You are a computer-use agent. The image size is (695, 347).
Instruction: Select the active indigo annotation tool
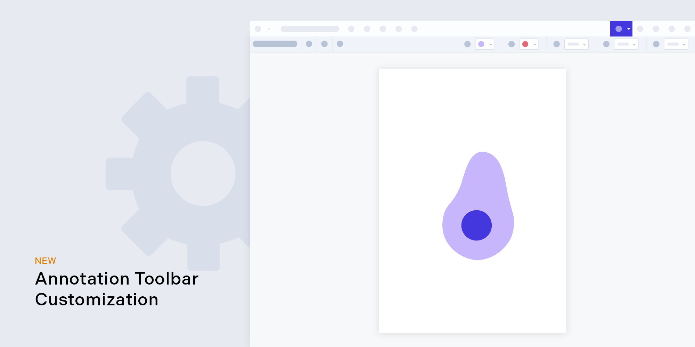(619, 29)
